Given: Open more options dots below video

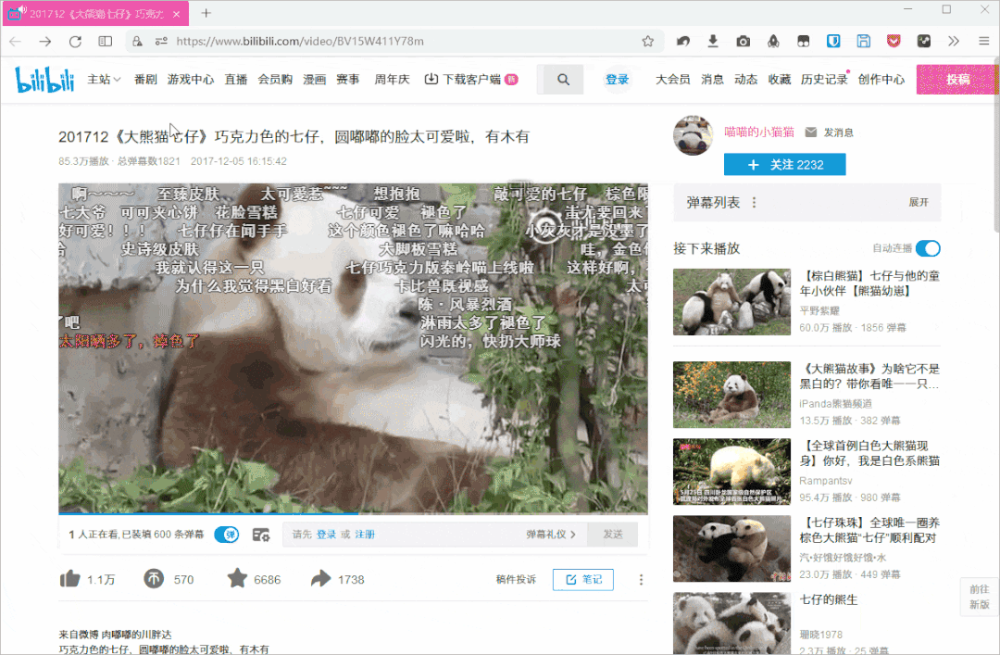Looking at the screenshot, I should 641,580.
